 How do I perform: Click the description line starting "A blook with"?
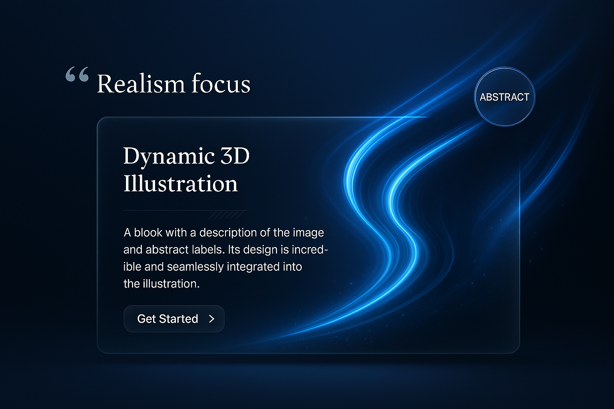pos(223,232)
